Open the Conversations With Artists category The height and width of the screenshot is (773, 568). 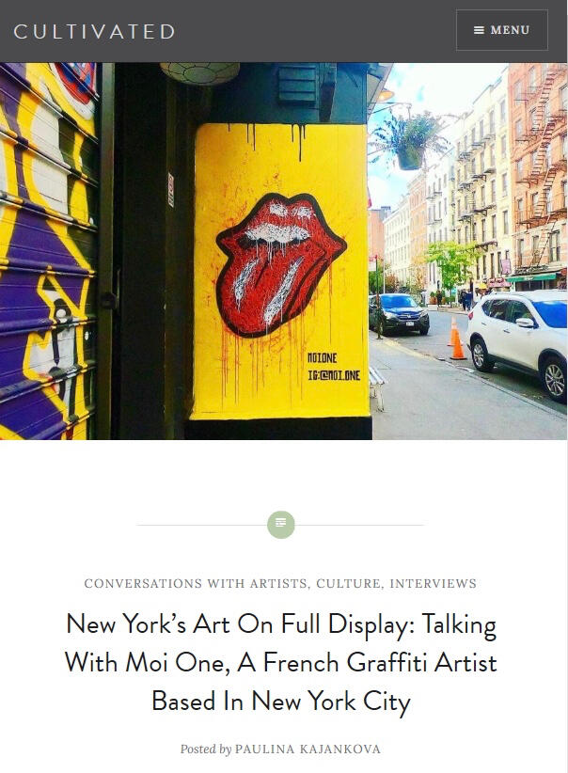point(196,584)
